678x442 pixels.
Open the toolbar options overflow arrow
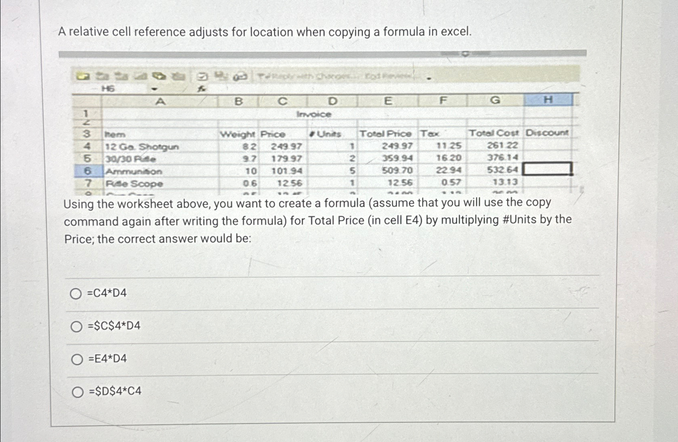pyautogui.click(x=429, y=78)
